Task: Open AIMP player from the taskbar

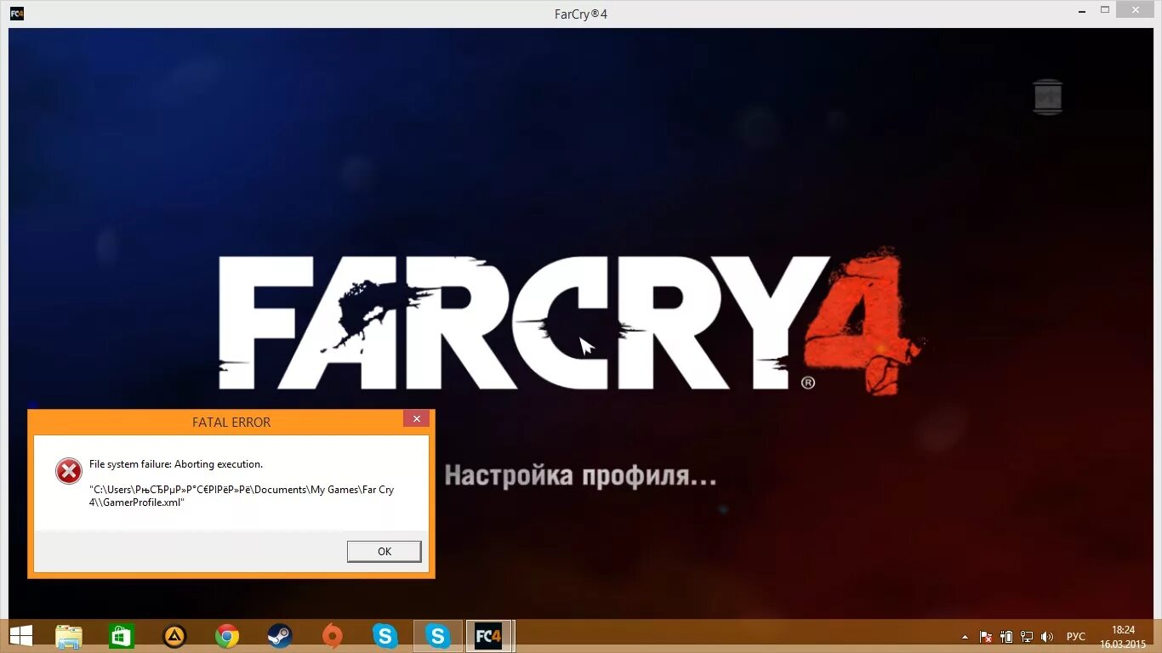Action: point(174,636)
